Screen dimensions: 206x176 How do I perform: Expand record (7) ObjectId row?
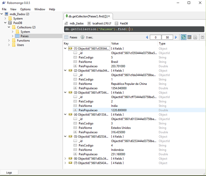pyautogui.click(x=65, y=163)
